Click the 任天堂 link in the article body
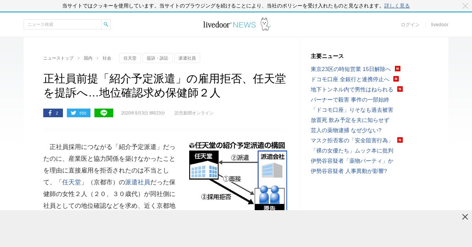The width and height of the screenshot is (472, 247). [x=72, y=182]
